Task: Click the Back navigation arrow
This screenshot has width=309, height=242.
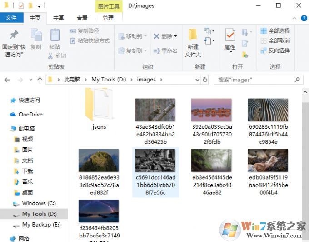Action: point(7,80)
